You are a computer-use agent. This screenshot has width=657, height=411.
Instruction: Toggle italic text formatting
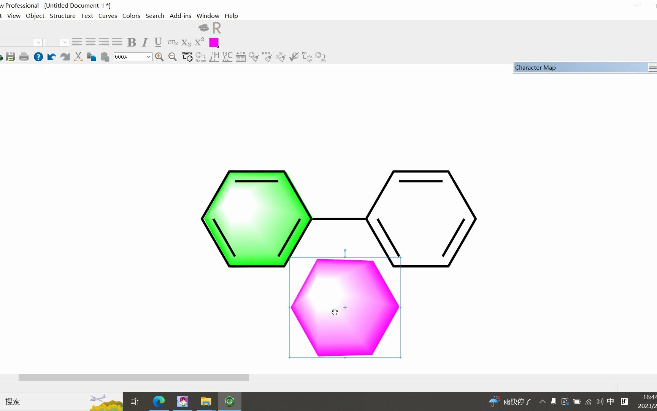click(144, 42)
